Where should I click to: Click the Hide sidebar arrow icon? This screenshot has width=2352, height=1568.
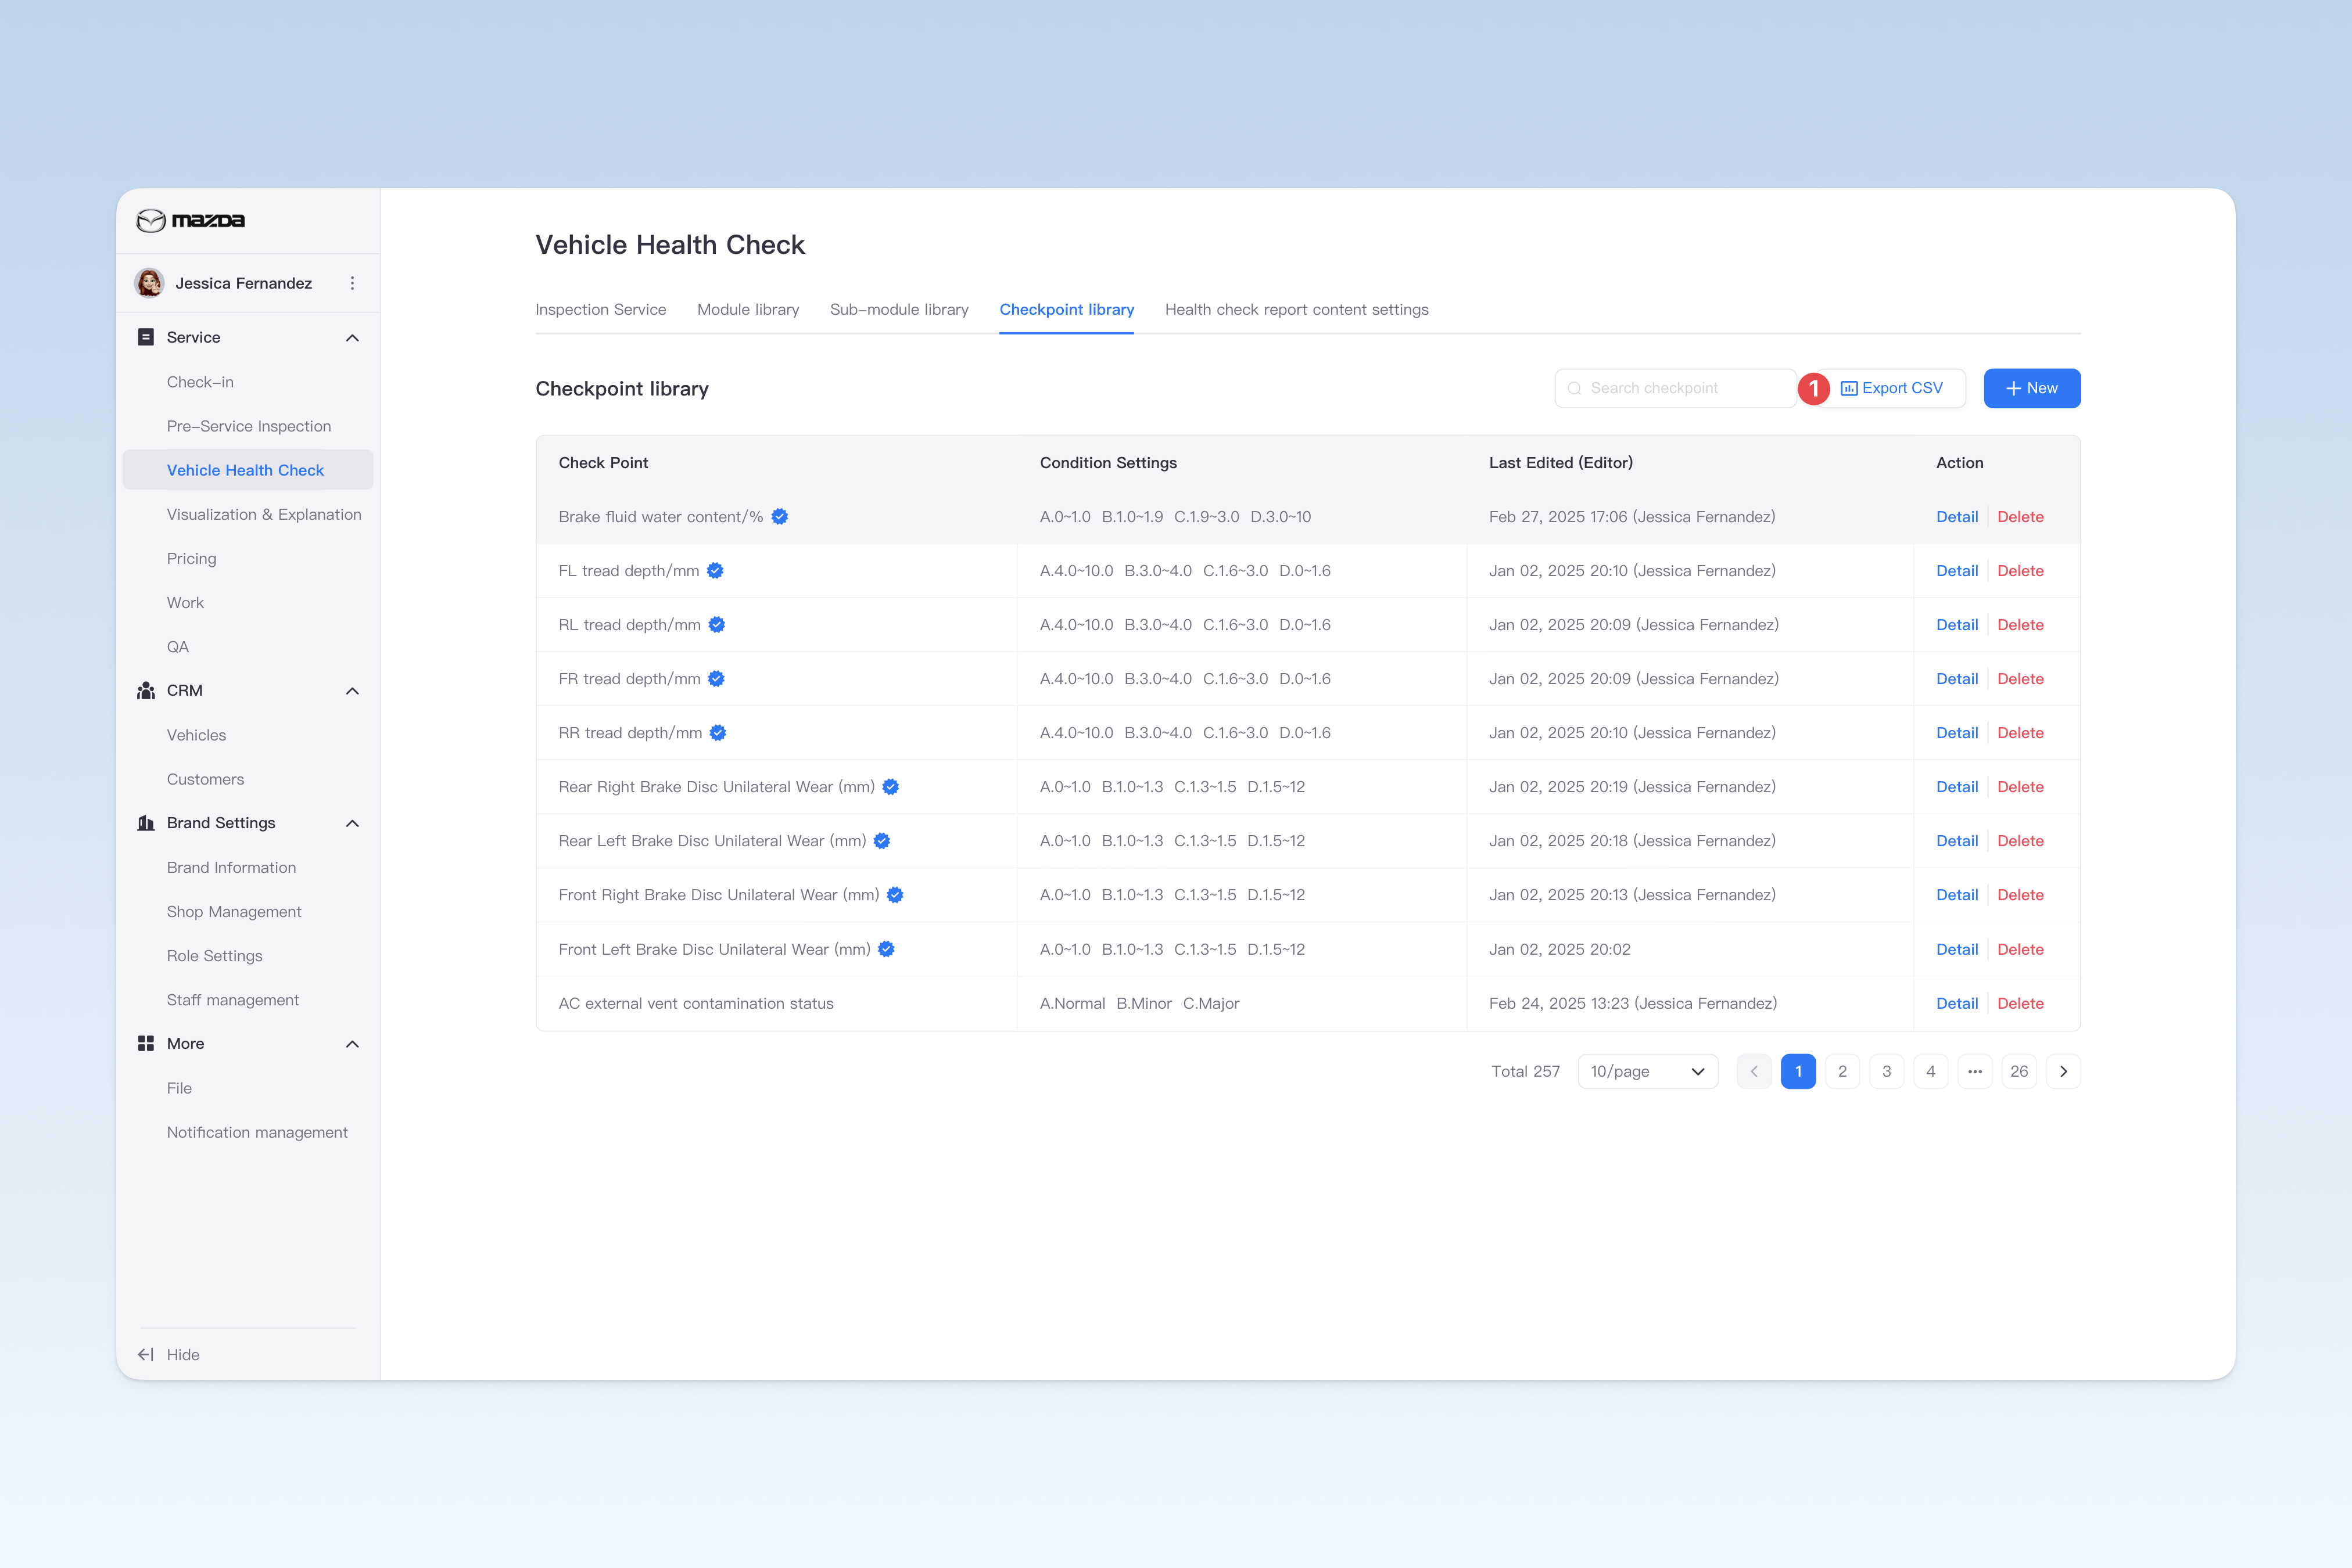pyautogui.click(x=146, y=1354)
